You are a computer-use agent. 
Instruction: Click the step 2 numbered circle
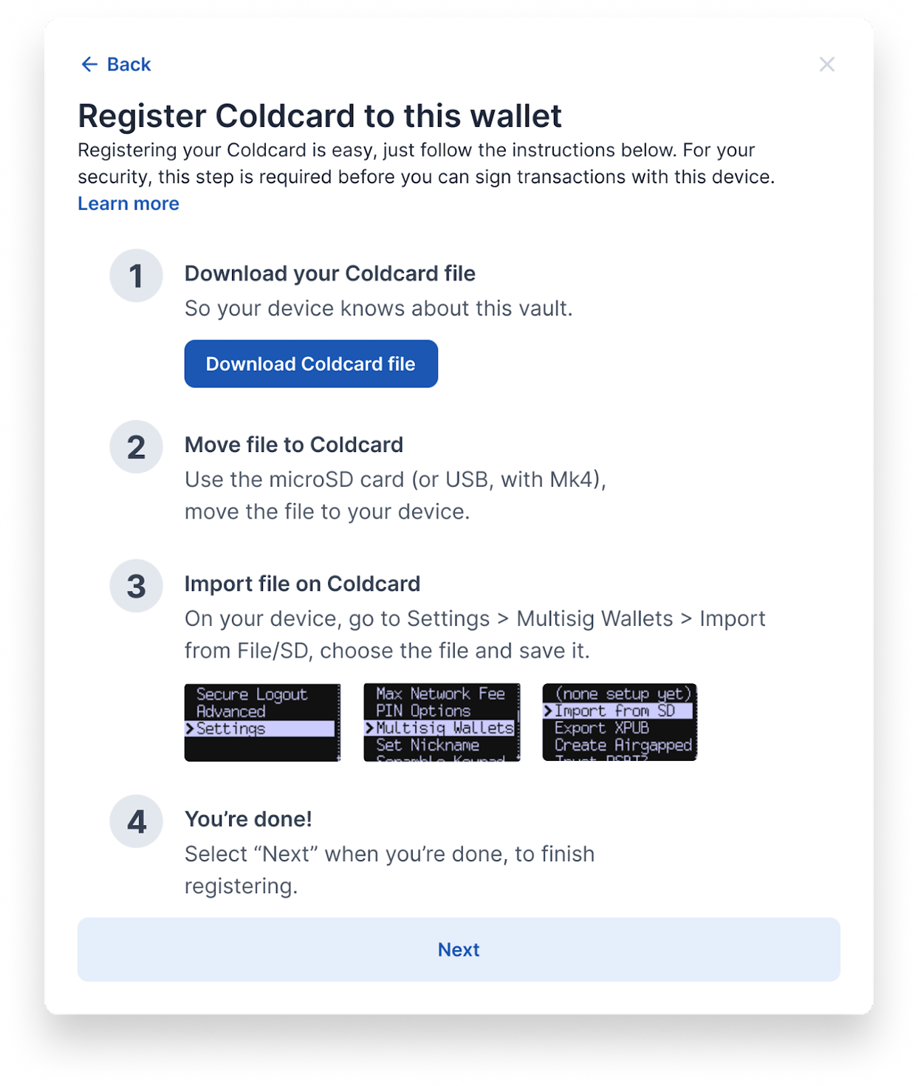click(137, 447)
